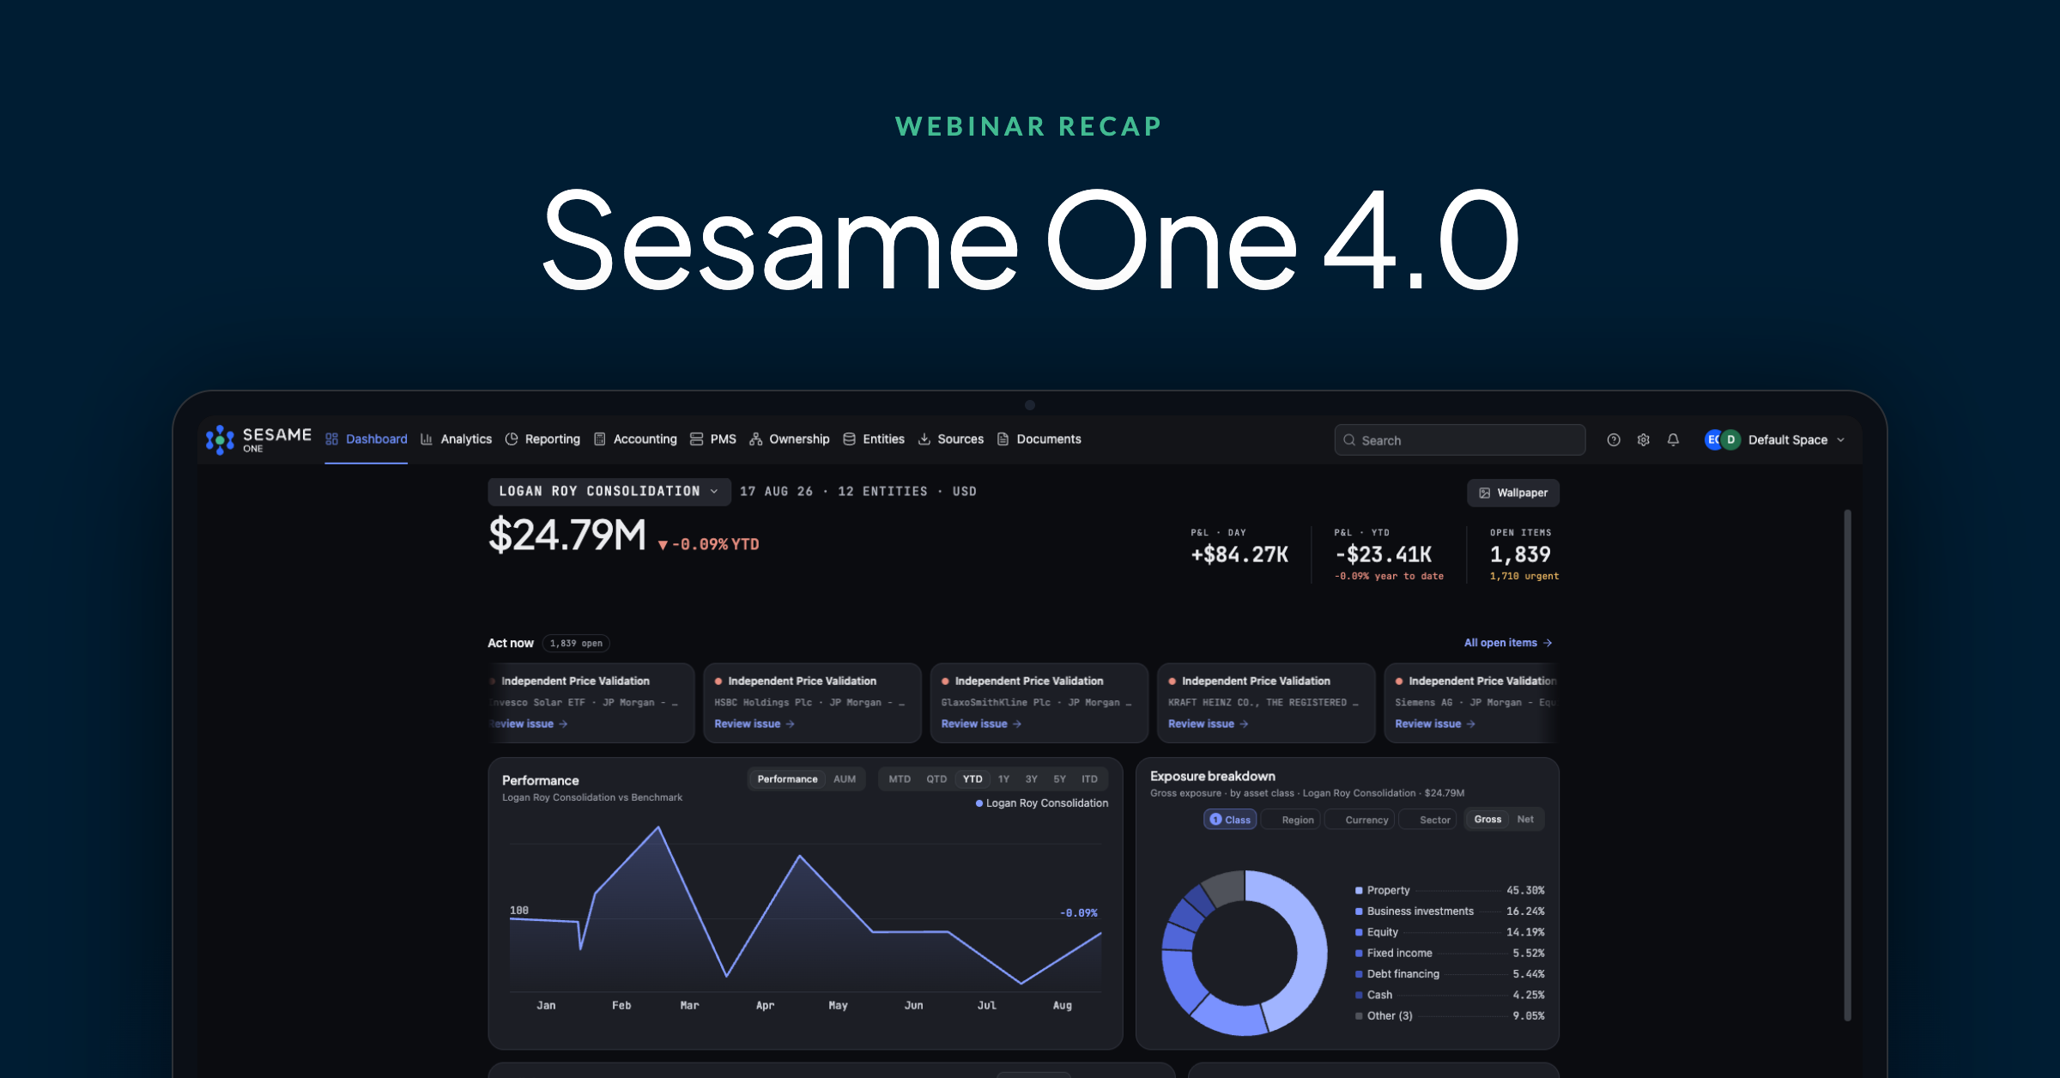Navigate to the Documents tab

tap(1039, 439)
